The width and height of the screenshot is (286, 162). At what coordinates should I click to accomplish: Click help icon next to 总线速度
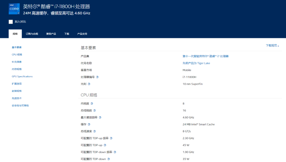(95, 131)
